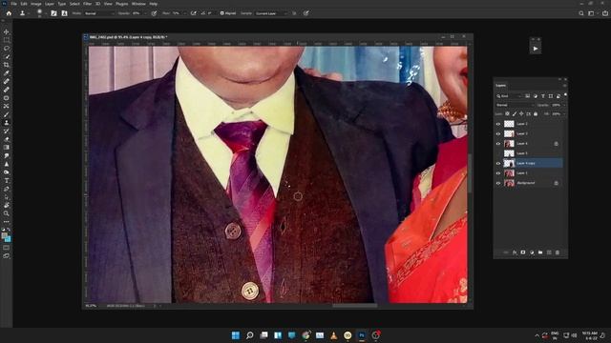611x343 pixels.
Task: Open the Edit menu
Action: (x=24, y=4)
